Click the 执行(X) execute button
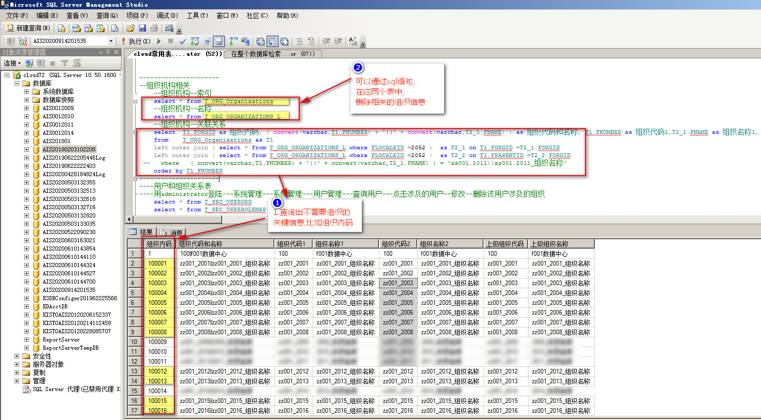The image size is (761, 420). click(x=135, y=41)
